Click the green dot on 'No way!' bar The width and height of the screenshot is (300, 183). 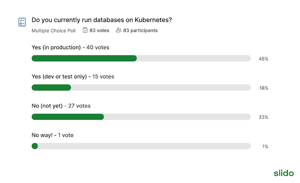(35, 146)
